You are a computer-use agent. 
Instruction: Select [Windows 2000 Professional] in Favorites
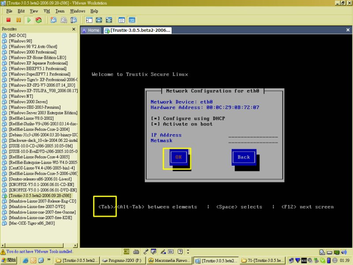coord(32,52)
